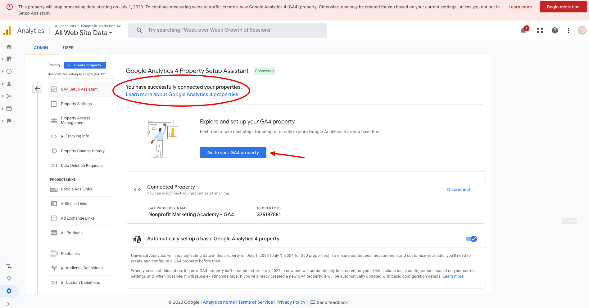Expand Tracking Info section
Image resolution: width=589 pixels, height=308 pixels.
(62, 136)
